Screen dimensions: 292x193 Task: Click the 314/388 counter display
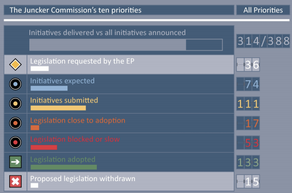tap(263, 41)
